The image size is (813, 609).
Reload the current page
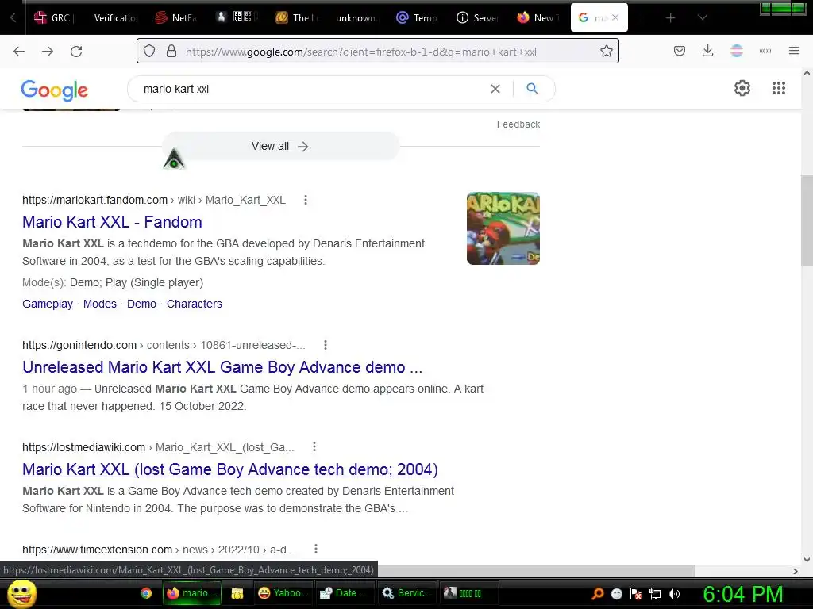(76, 52)
